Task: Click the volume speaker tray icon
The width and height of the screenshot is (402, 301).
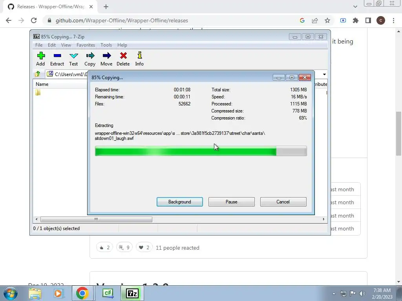Action: coord(362,294)
